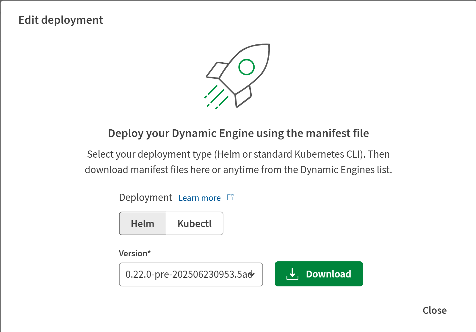Expand the Version dropdown chevron
476x332 pixels.
tap(252, 274)
